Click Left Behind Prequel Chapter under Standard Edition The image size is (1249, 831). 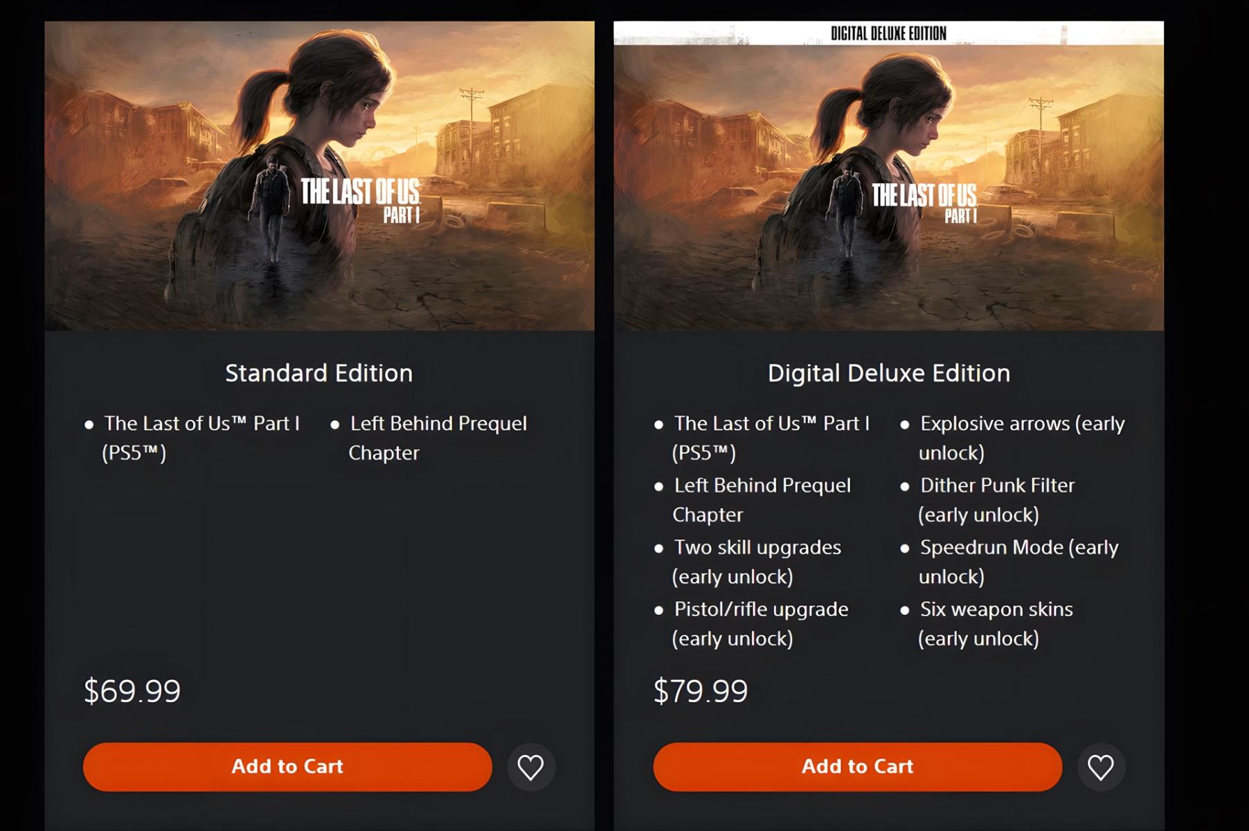438,438
